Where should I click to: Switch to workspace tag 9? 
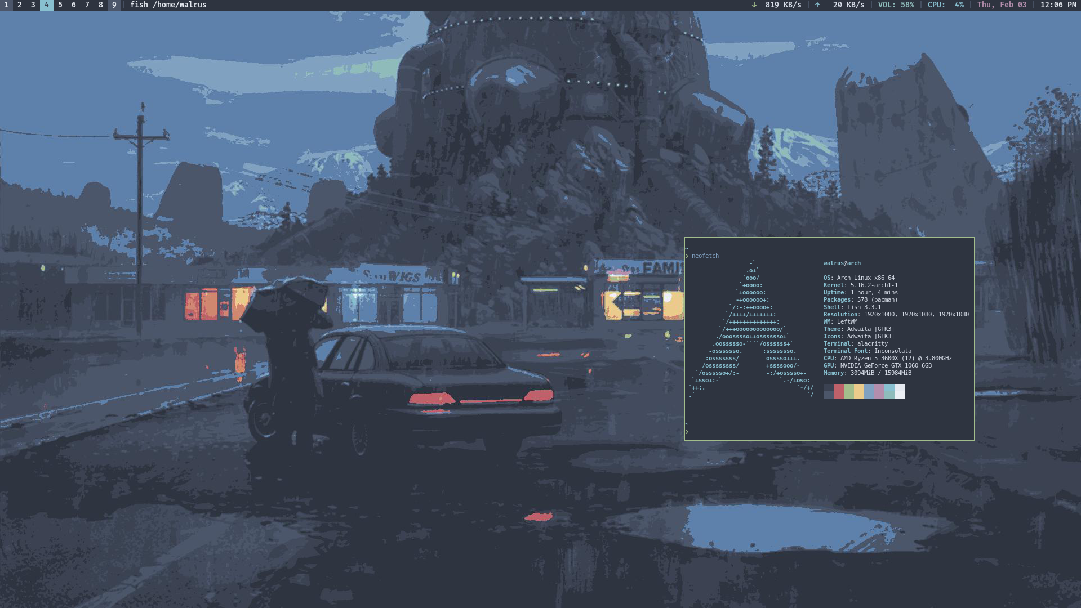point(114,5)
